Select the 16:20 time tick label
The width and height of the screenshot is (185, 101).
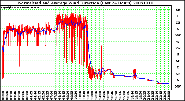[x=116, y=95]
